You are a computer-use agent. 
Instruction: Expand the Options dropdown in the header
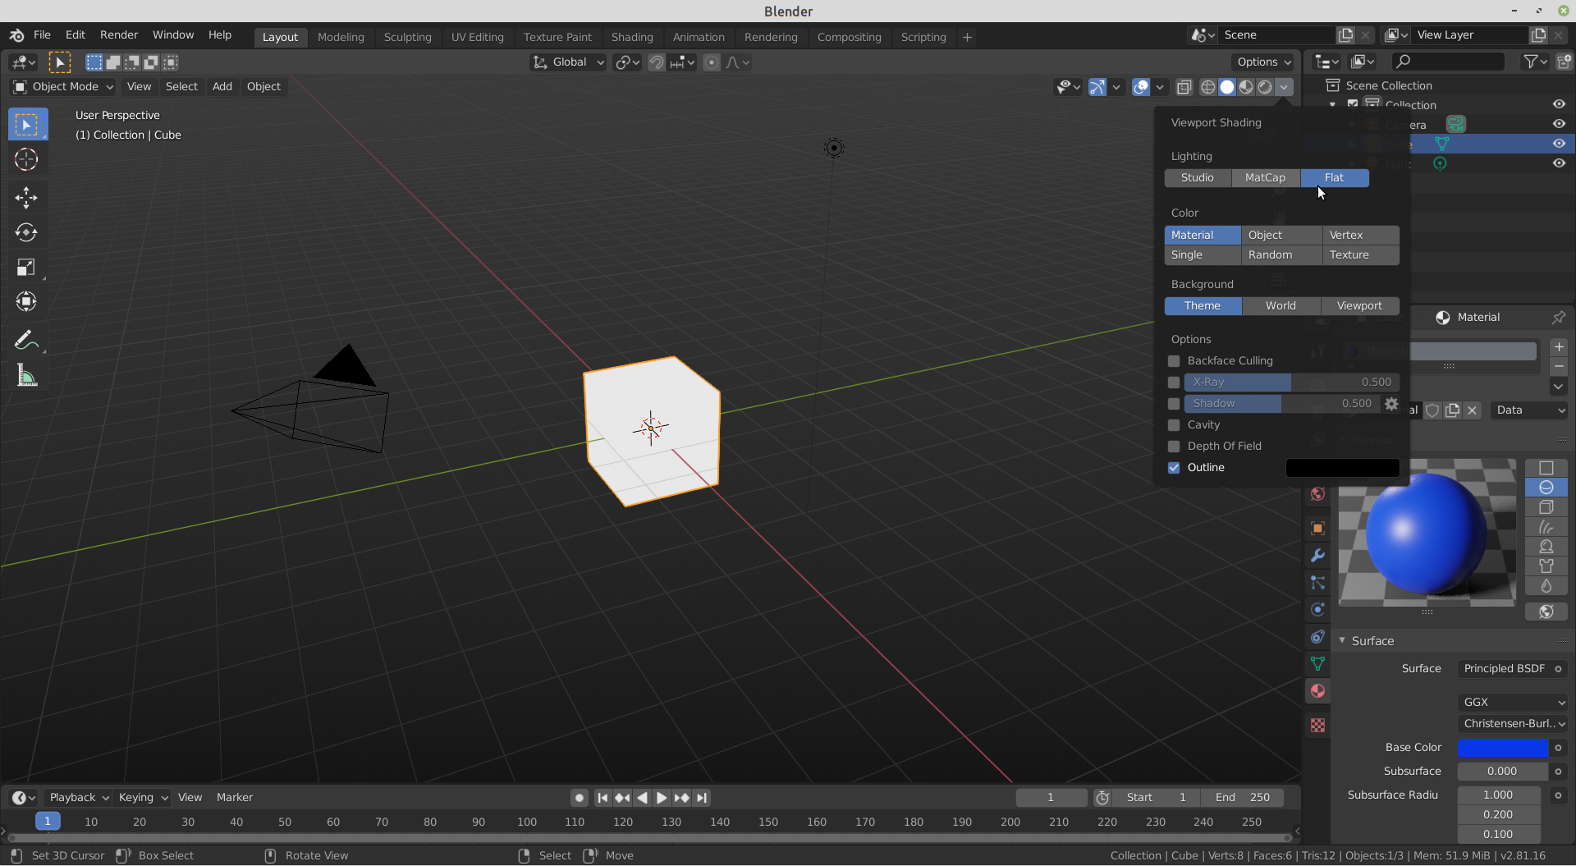[1262, 62]
